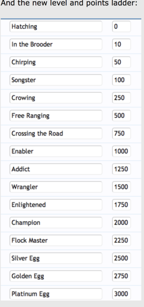Screen dimensions: 144x307
Task: Edit the Enlightened level name field
Action: click(56, 204)
